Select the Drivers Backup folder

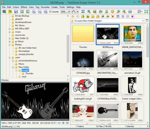[22, 16]
